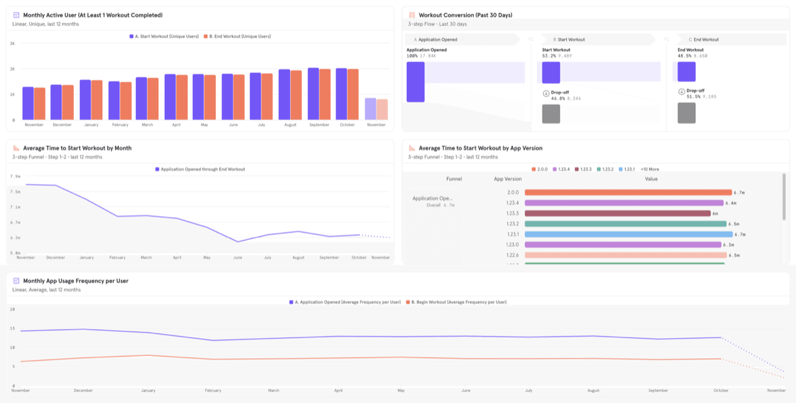Toggle the 2.0.0 legend entry
Viewport: 796px width, 403px height.
click(x=541, y=169)
